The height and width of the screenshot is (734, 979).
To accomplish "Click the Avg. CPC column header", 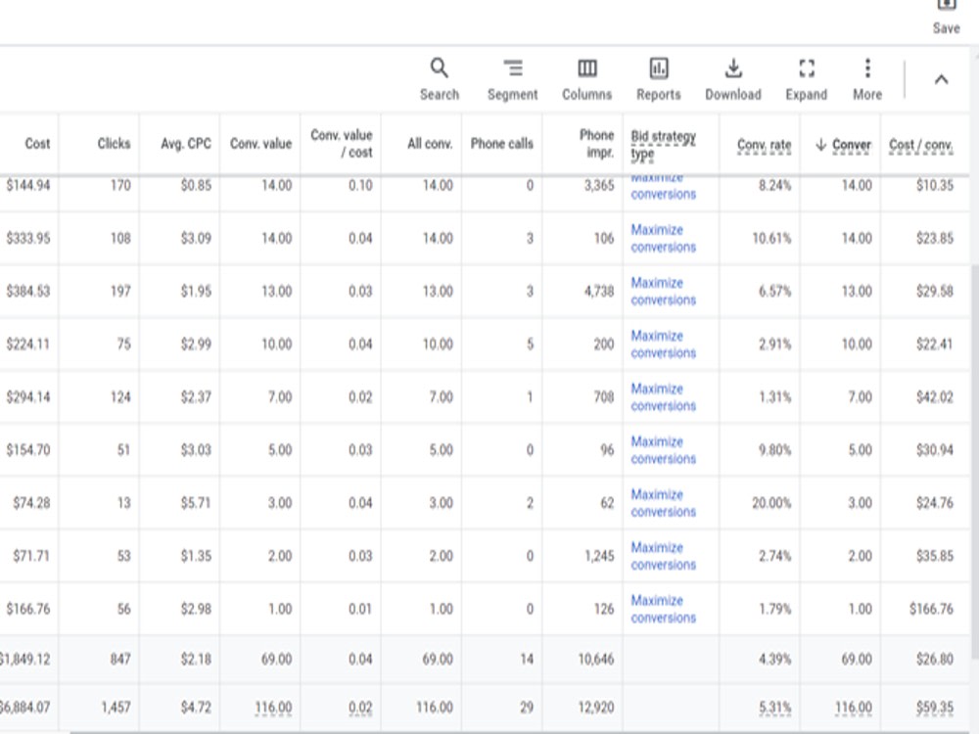I will pyautogui.click(x=185, y=144).
